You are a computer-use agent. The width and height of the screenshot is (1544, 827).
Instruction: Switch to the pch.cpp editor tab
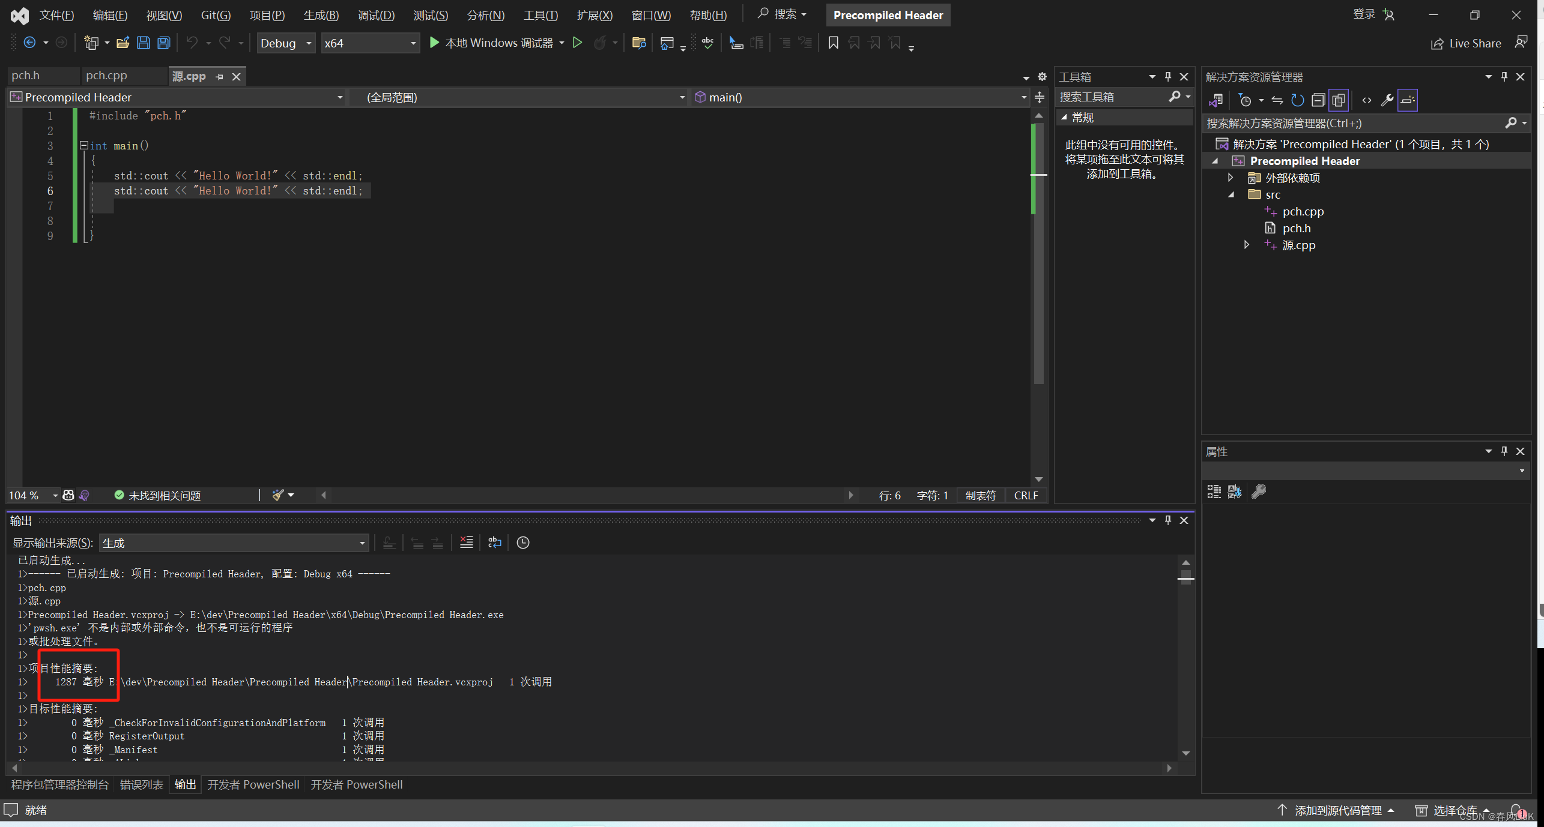pyautogui.click(x=106, y=76)
